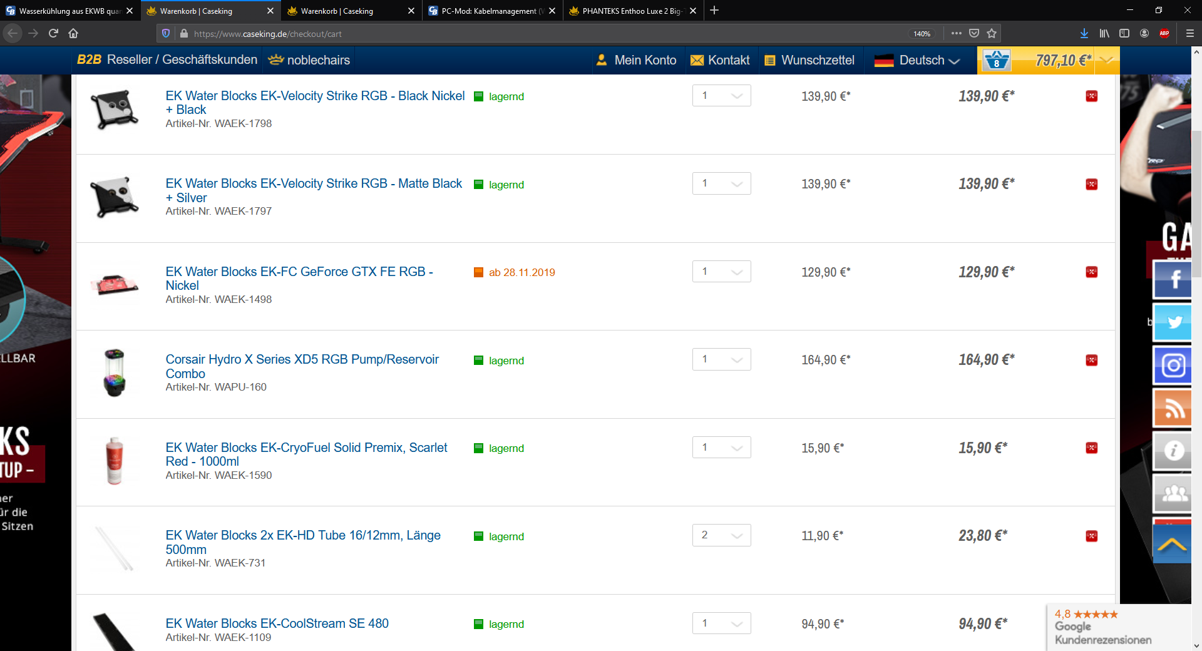Viewport: 1202px width, 651px height.
Task: Jump to page top arrow button
Action: [1172, 545]
